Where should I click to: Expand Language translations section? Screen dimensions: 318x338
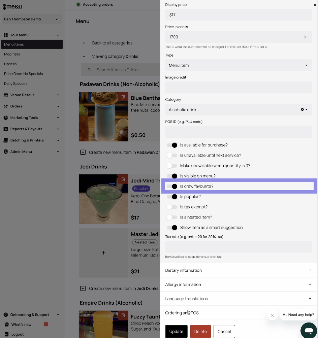(238, 299)
